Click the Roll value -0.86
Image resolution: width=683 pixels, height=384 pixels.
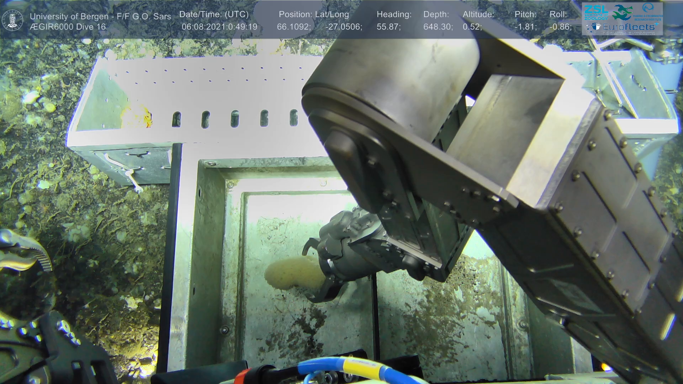[560, 27]
